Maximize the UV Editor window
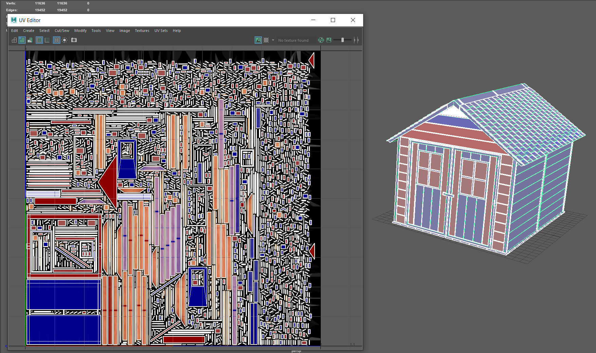The height and width of the screenshot is (353, 596). click(333, 20)
